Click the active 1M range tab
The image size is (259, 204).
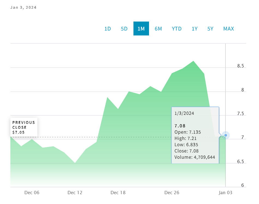pos(141,29)
